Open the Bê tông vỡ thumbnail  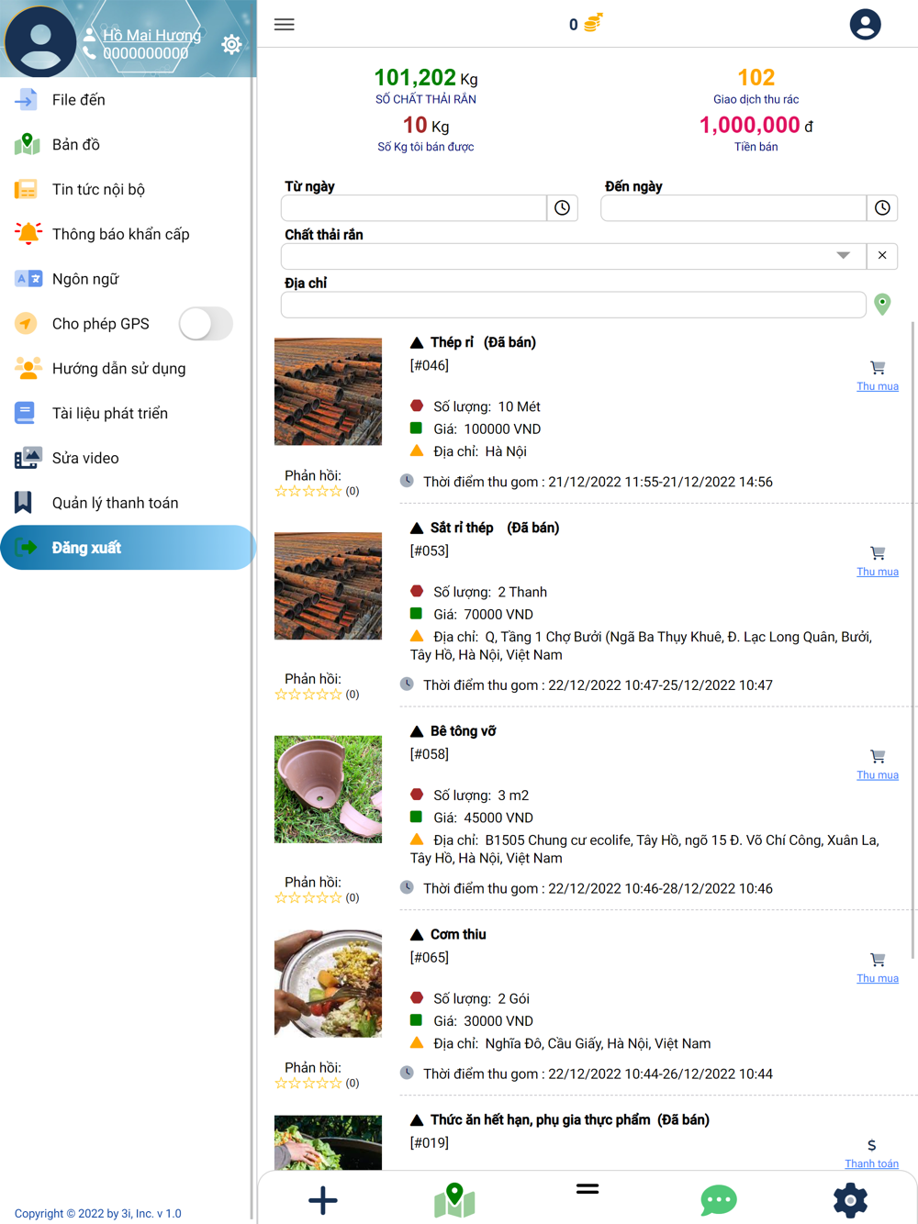coord(328,789)
